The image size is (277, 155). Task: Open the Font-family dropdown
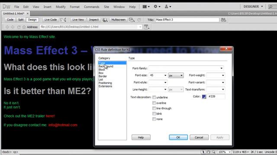pyautogui.click(x=221, y=68)
